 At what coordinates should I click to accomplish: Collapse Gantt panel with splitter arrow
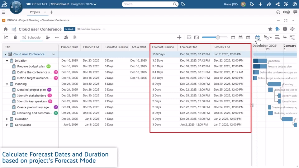[x=252, y=105]
